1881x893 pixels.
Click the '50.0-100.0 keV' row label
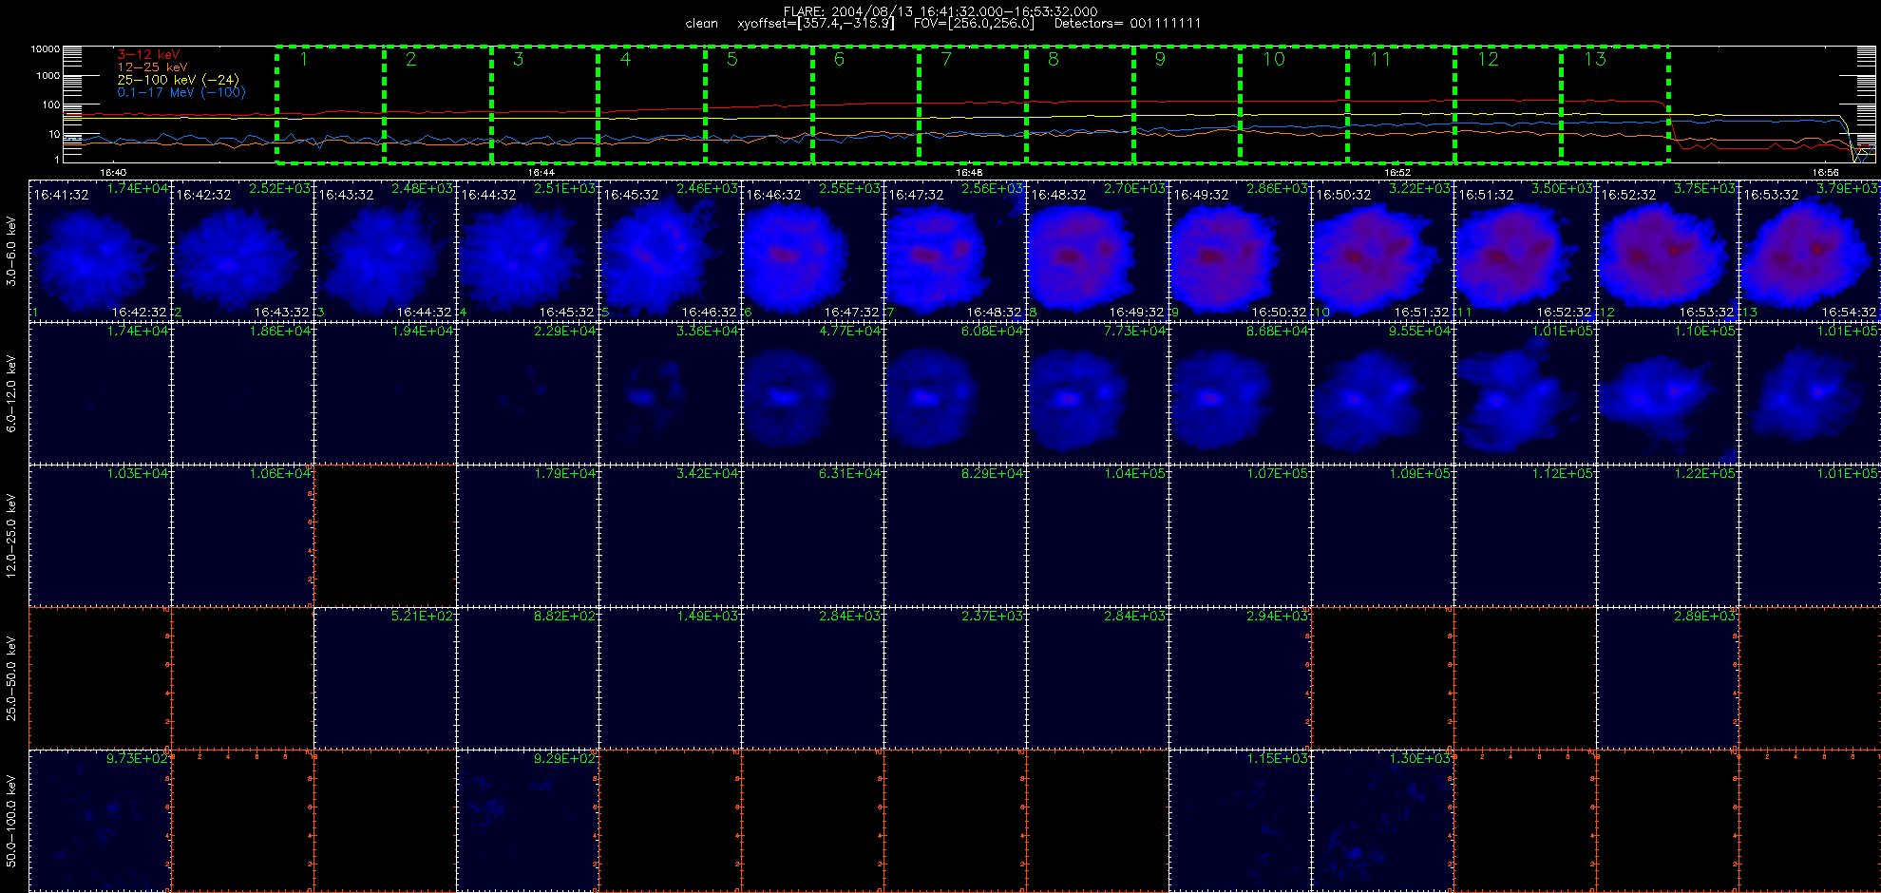[11, 821]
